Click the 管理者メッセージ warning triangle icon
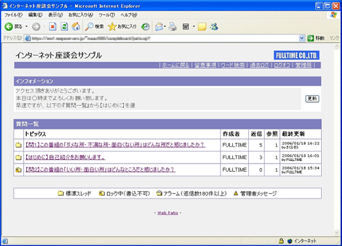Image resolution: width=342 pixels, height=246 pixels. point(235,193)
